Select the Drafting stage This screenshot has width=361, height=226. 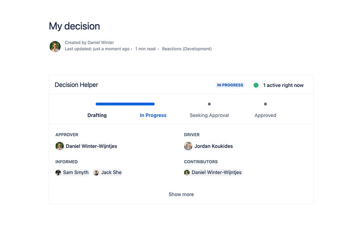click(97, 115)
